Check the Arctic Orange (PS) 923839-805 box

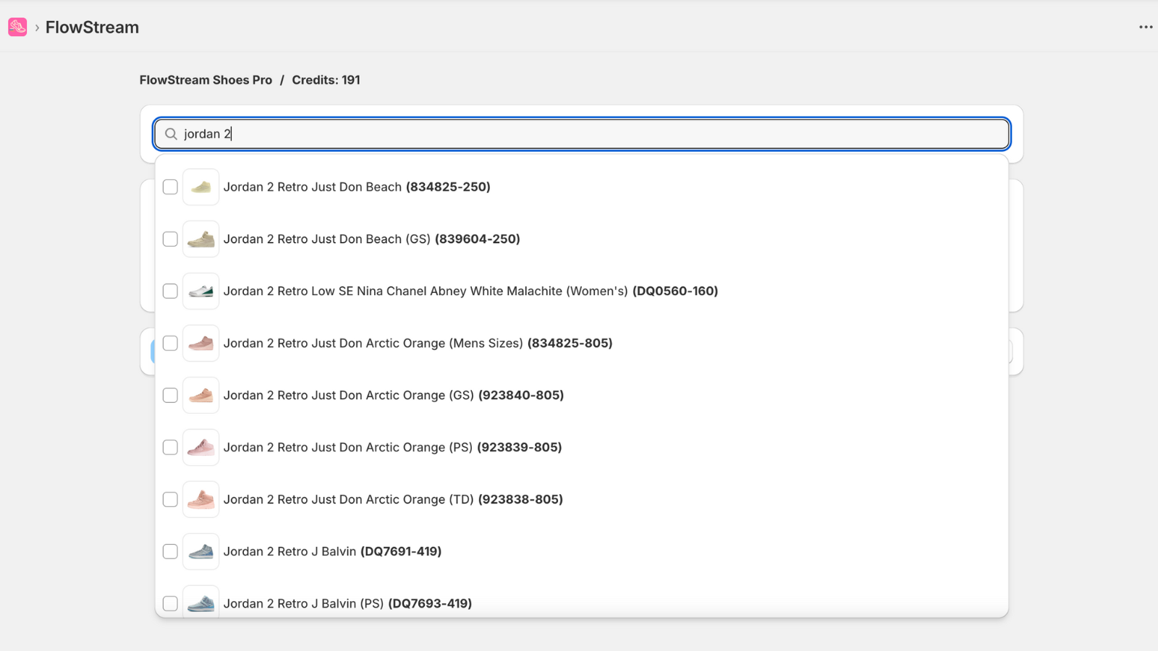tap(170, 447)
